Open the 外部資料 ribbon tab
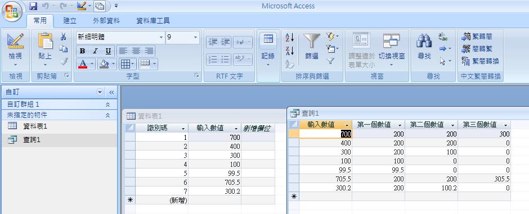529x214 pixels. [106, 21]
